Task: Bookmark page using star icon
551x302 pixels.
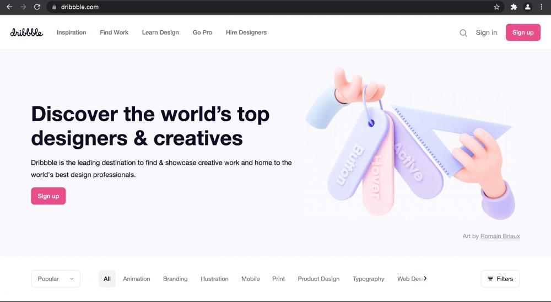Action: pyautogui.click(x=496, y=7)
